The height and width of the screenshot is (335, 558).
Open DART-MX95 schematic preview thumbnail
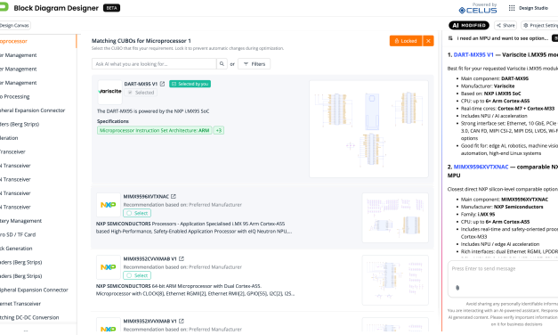(368, 129)
